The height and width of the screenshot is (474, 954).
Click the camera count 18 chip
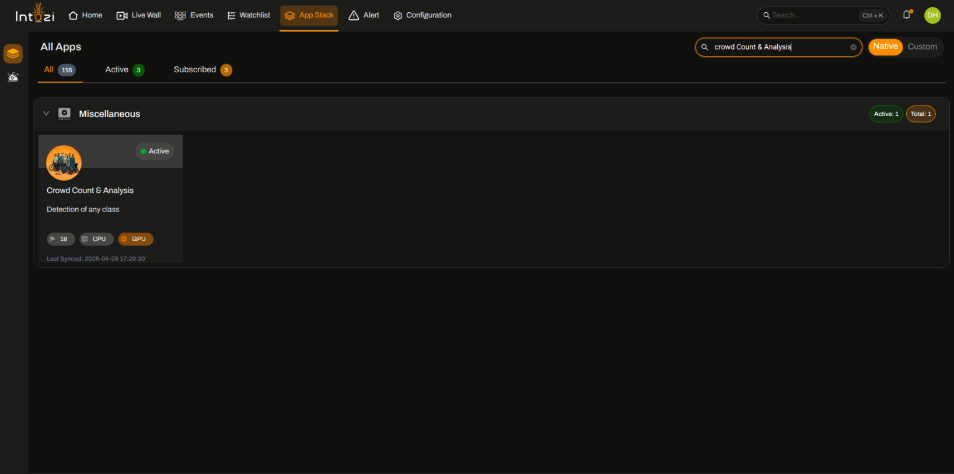(61, 239)
